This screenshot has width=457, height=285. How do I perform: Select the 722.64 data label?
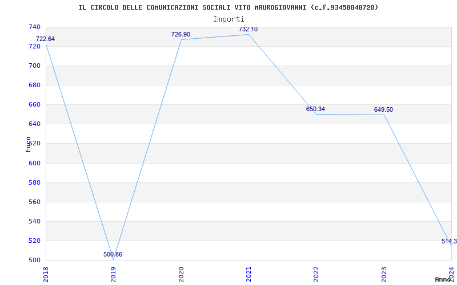coord(45,39)
